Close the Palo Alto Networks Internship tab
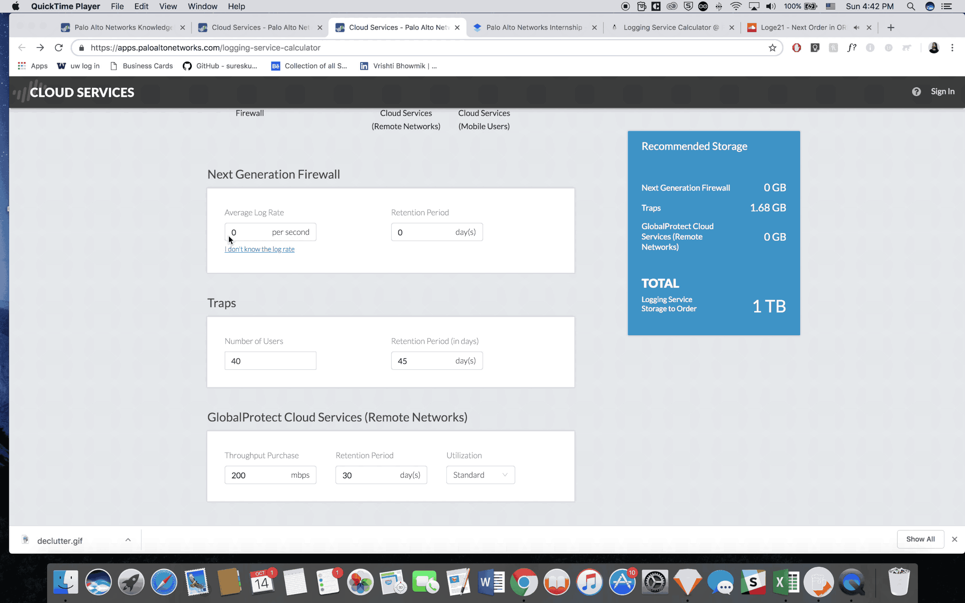The image size is (965, 603). pyautogui.click(x=594, y=27)
